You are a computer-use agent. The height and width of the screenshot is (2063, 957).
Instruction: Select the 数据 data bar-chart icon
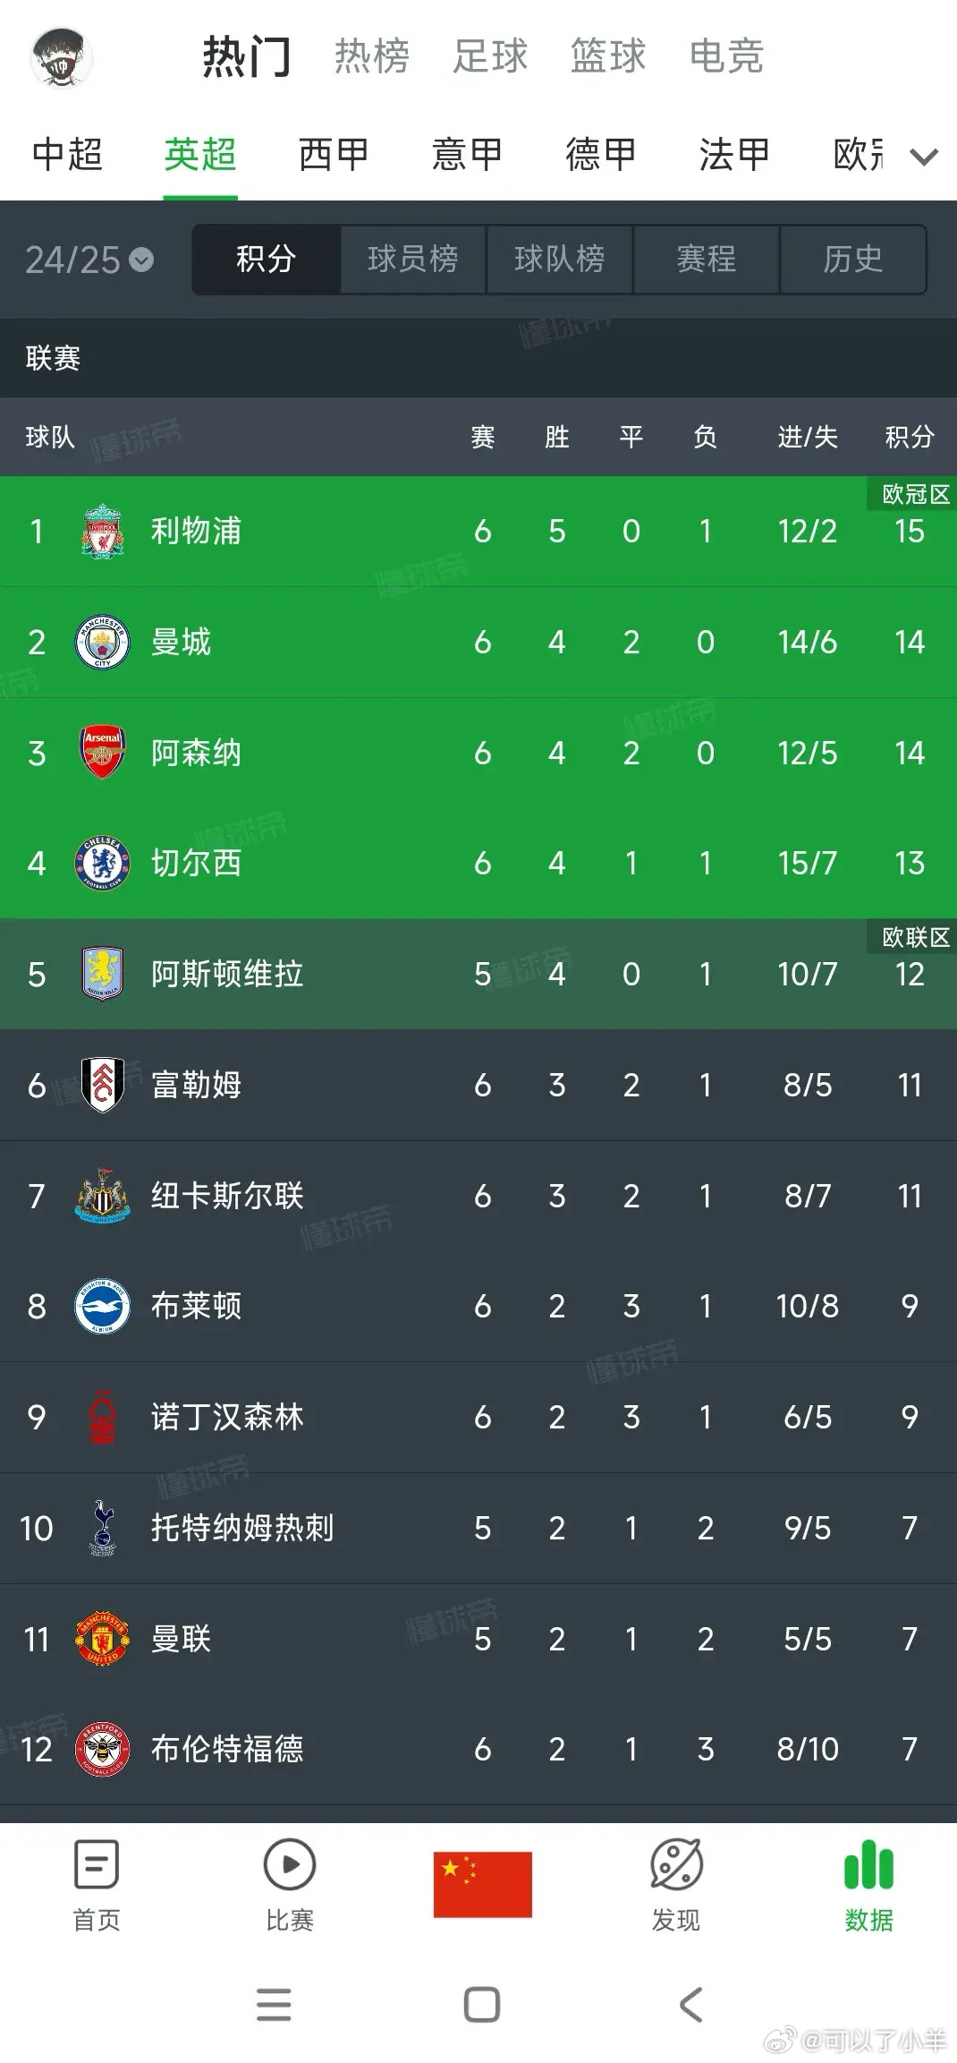tap(869, 1865)
